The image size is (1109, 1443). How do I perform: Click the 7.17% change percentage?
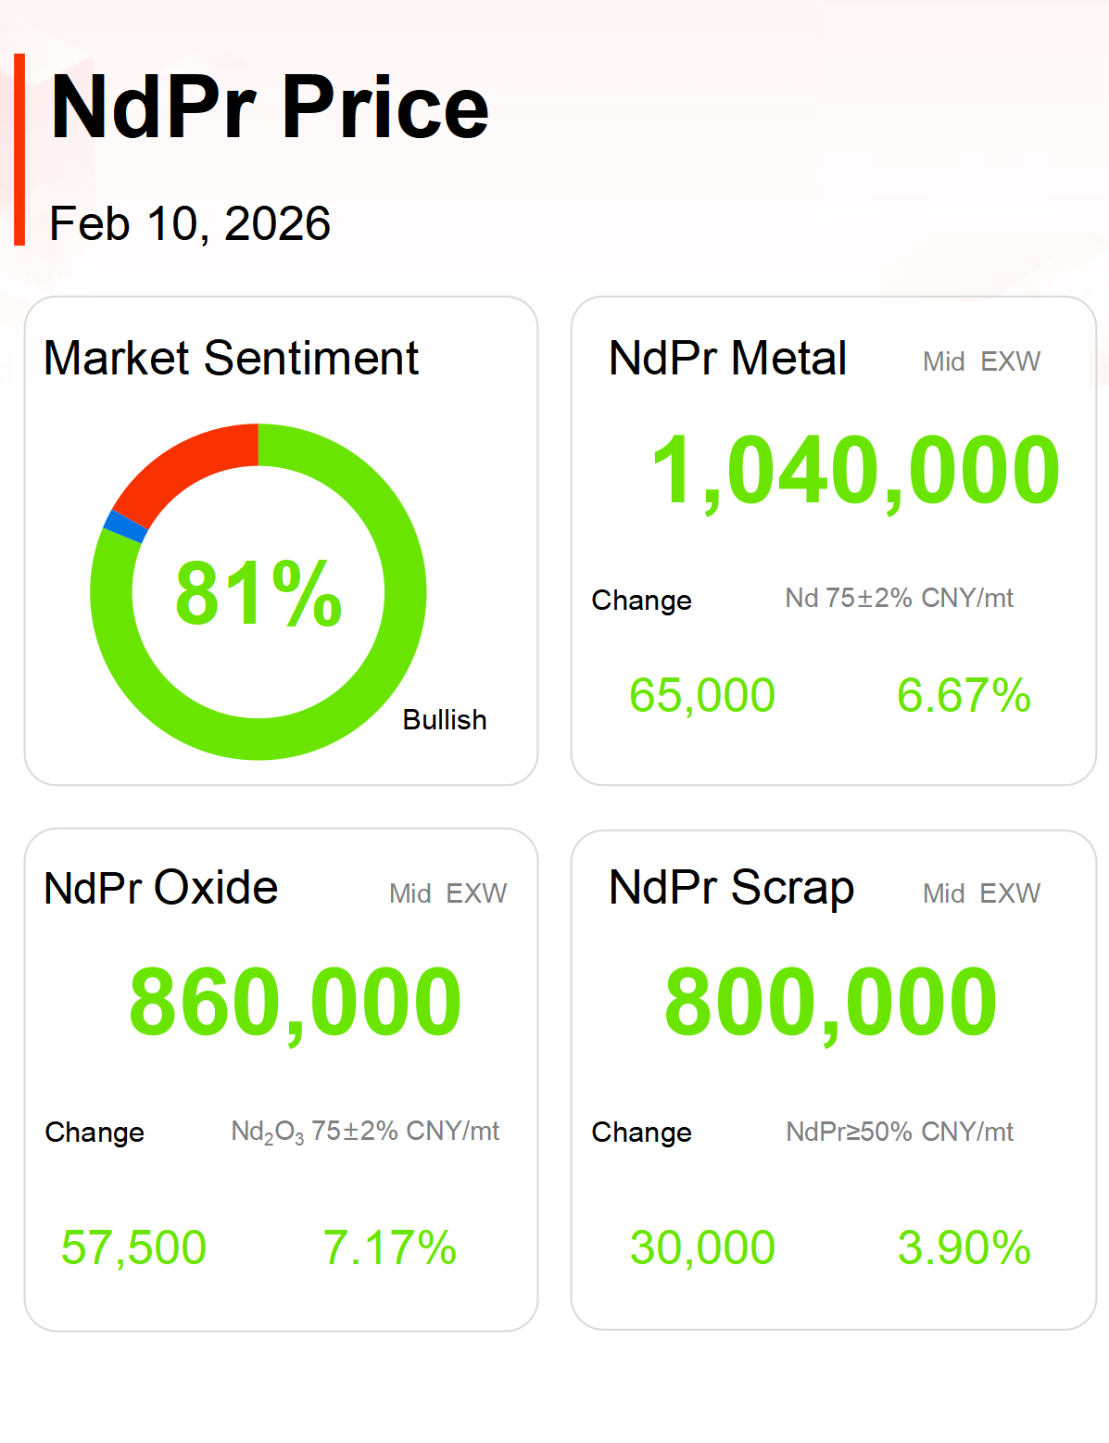click(x=390, y=1247)
